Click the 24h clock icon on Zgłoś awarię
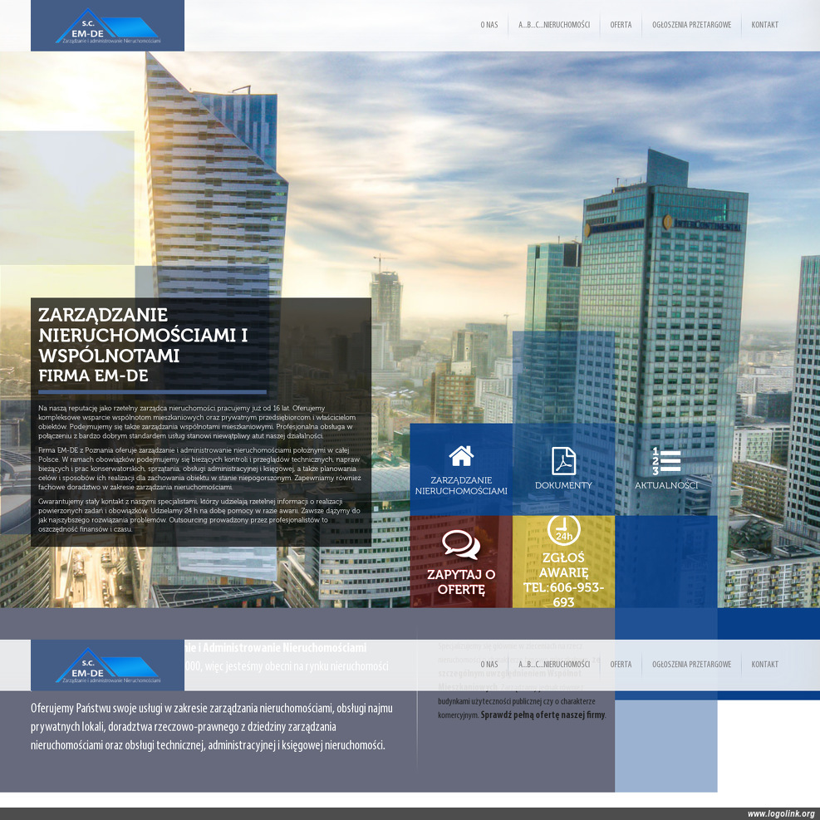820x820 pixels. pyautogui.click(x=564, y=530)
